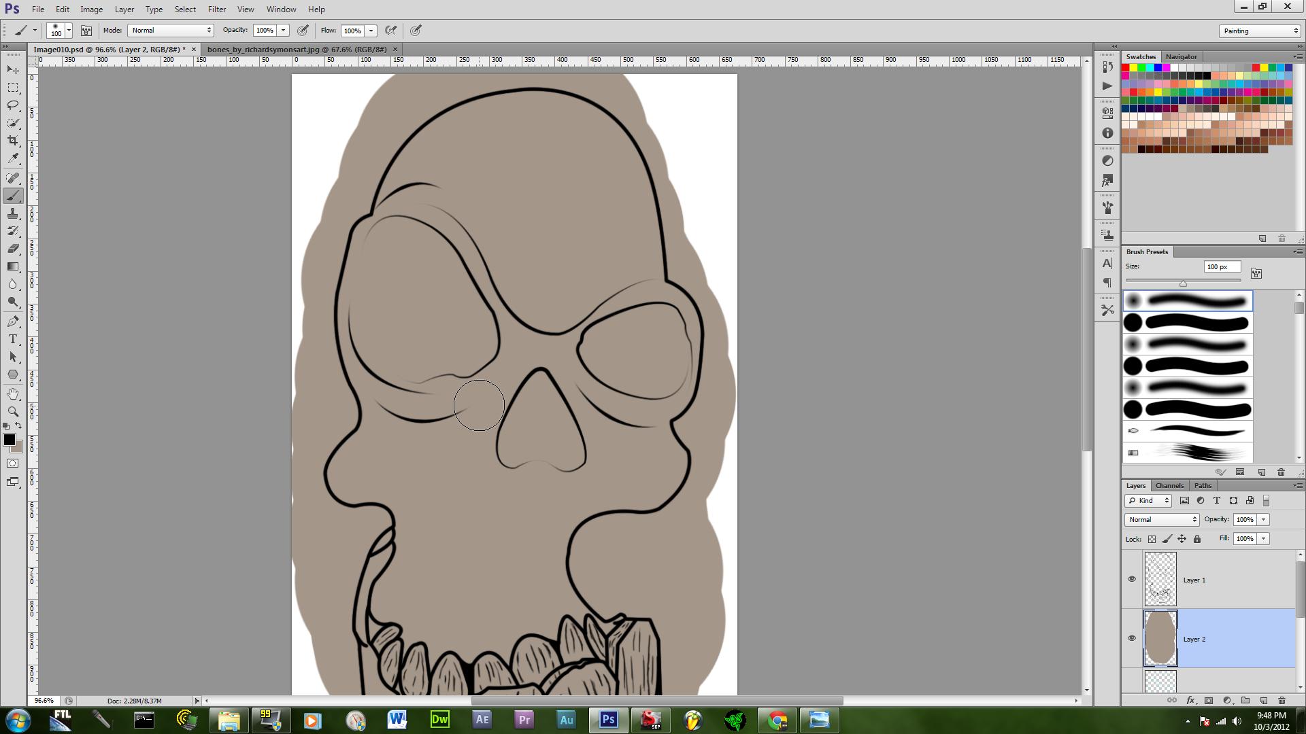Toggle lock all for layer
The image size is (1306, 734).
[1197, 539]
